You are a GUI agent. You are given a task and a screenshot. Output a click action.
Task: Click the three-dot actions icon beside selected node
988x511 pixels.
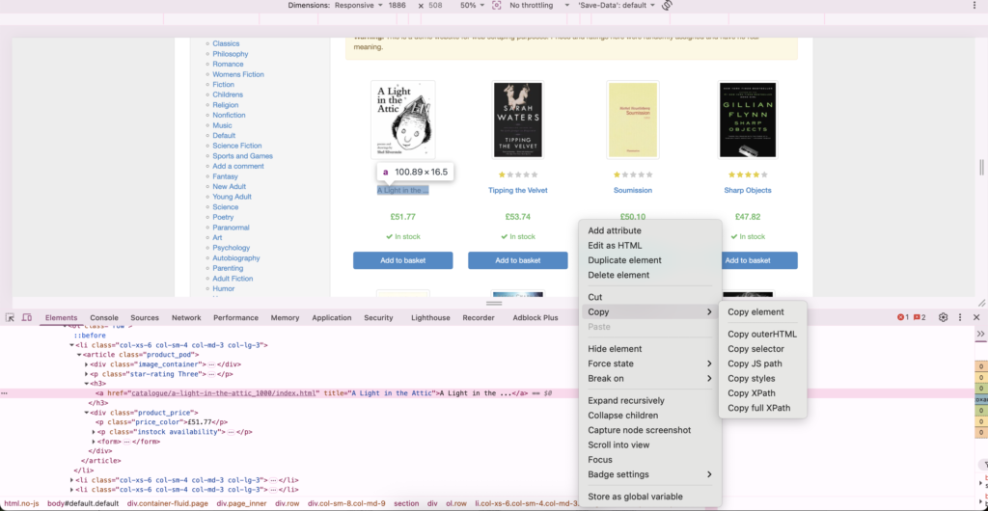5,393
